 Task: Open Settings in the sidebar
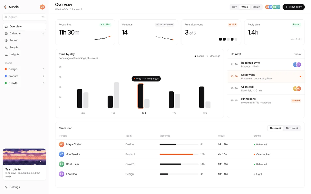(x=24, y=187)
